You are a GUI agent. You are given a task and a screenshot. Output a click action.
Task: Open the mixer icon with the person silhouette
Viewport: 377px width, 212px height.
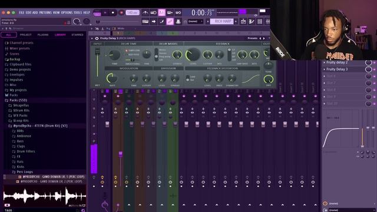(x=178, y=21)
